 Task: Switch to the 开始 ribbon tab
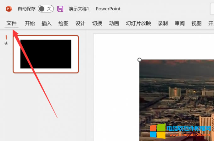[x=30, y=23]
